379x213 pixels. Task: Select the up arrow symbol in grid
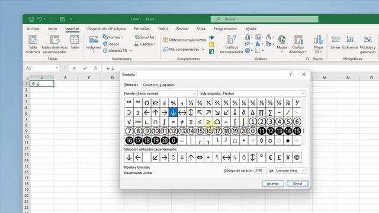point(155,112)
